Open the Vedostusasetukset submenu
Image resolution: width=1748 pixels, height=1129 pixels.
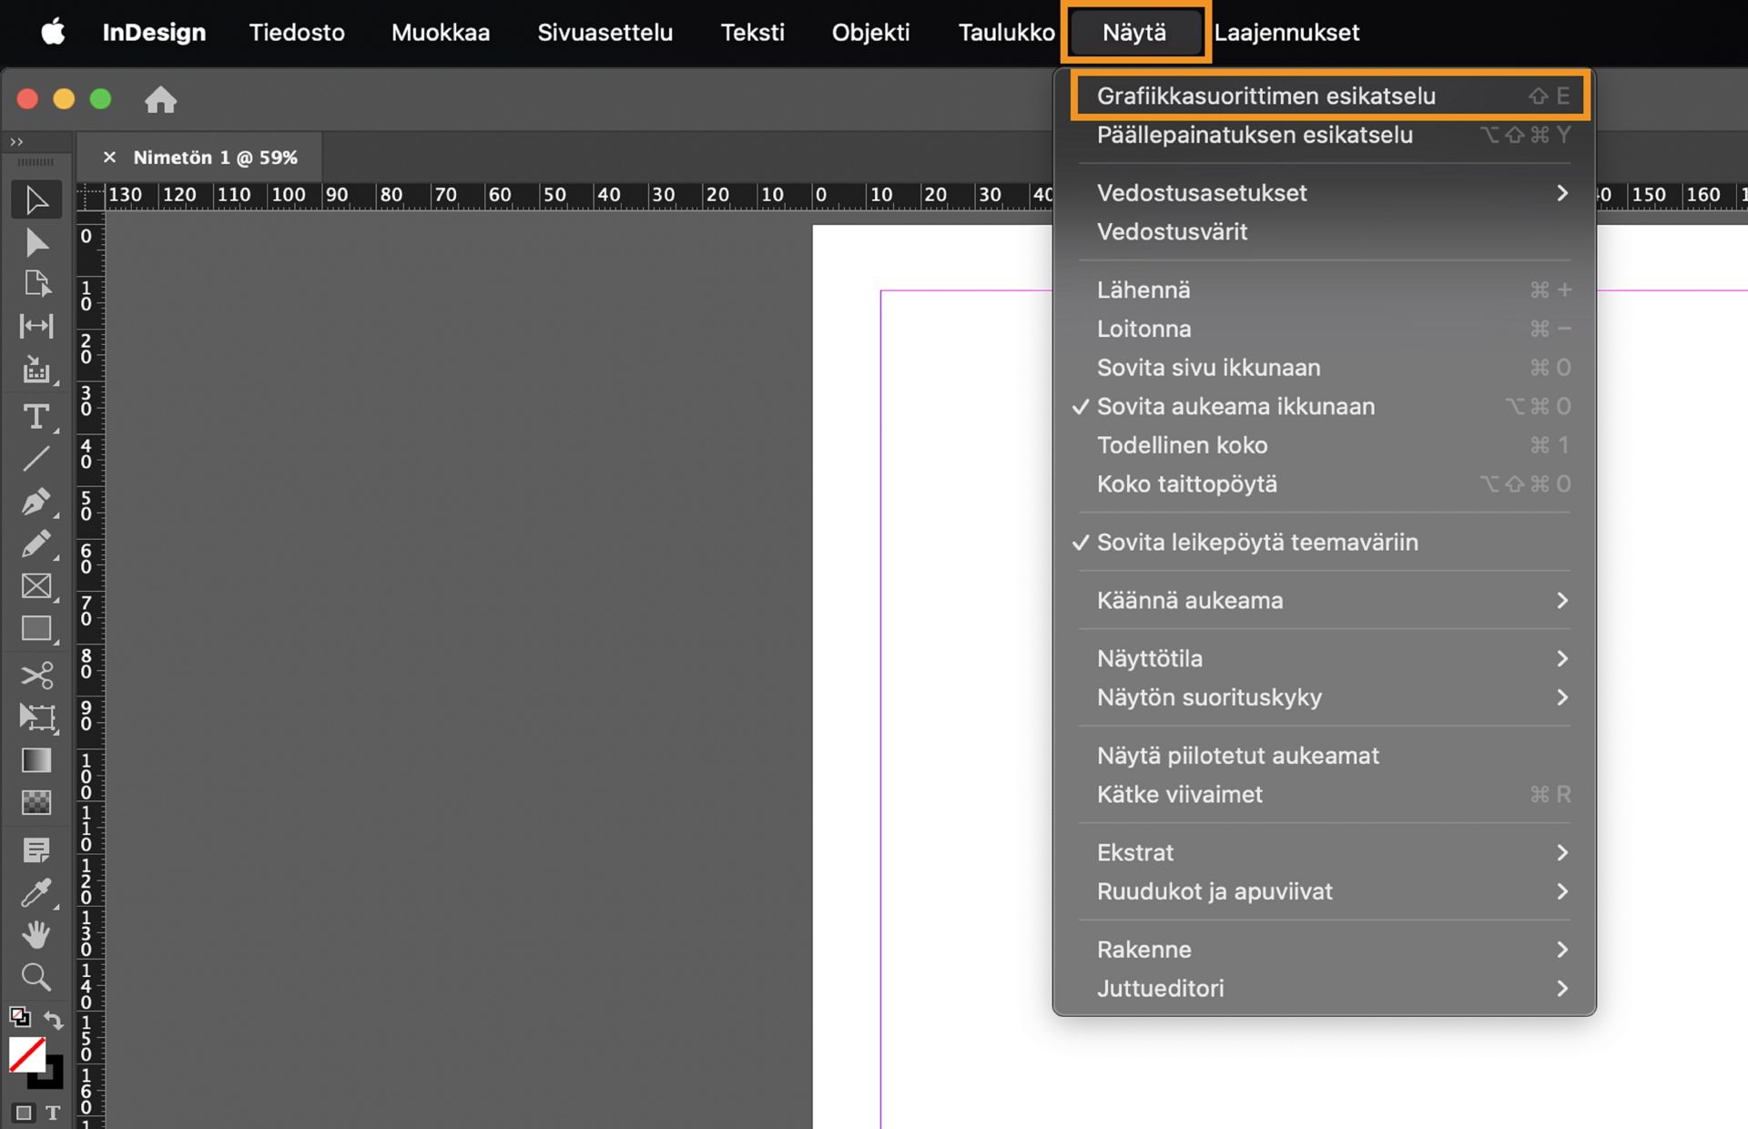pyautogui.click(x=1202, y=192)
